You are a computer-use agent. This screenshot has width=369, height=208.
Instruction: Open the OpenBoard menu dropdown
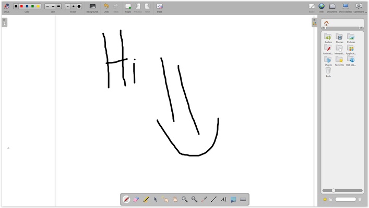point(359,7)
